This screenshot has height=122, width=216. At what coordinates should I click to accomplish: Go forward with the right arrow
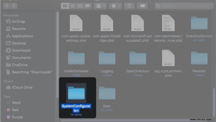click(14, 6)
